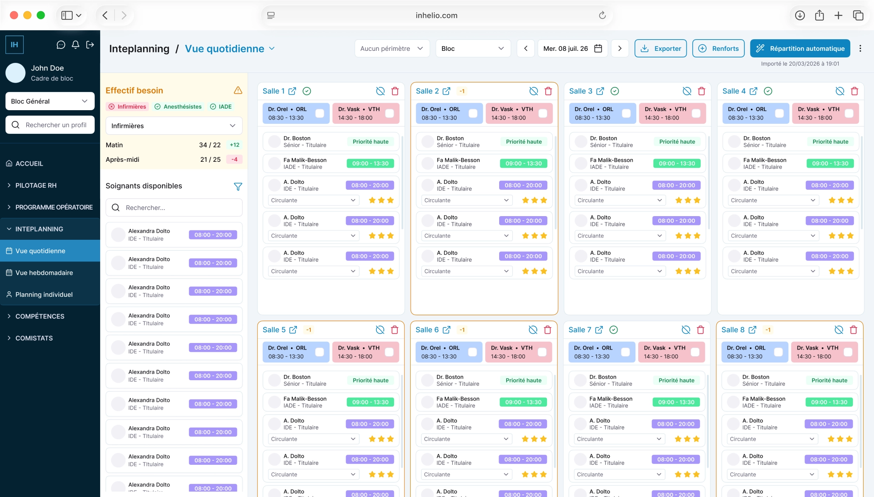This screenshot has height=497, width=874.
Task: Select Infirmières tag in Effectif besoin
Action: click(x=127, y=107)
